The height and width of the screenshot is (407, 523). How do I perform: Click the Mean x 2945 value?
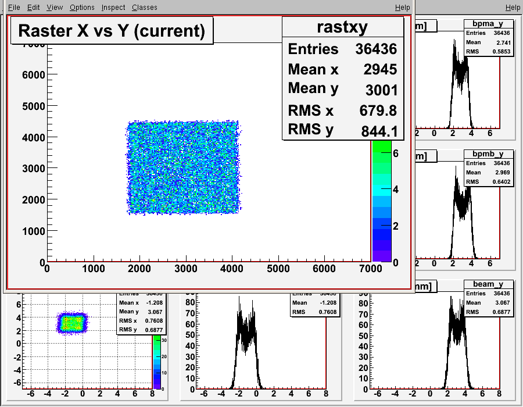tap(380, 69)
